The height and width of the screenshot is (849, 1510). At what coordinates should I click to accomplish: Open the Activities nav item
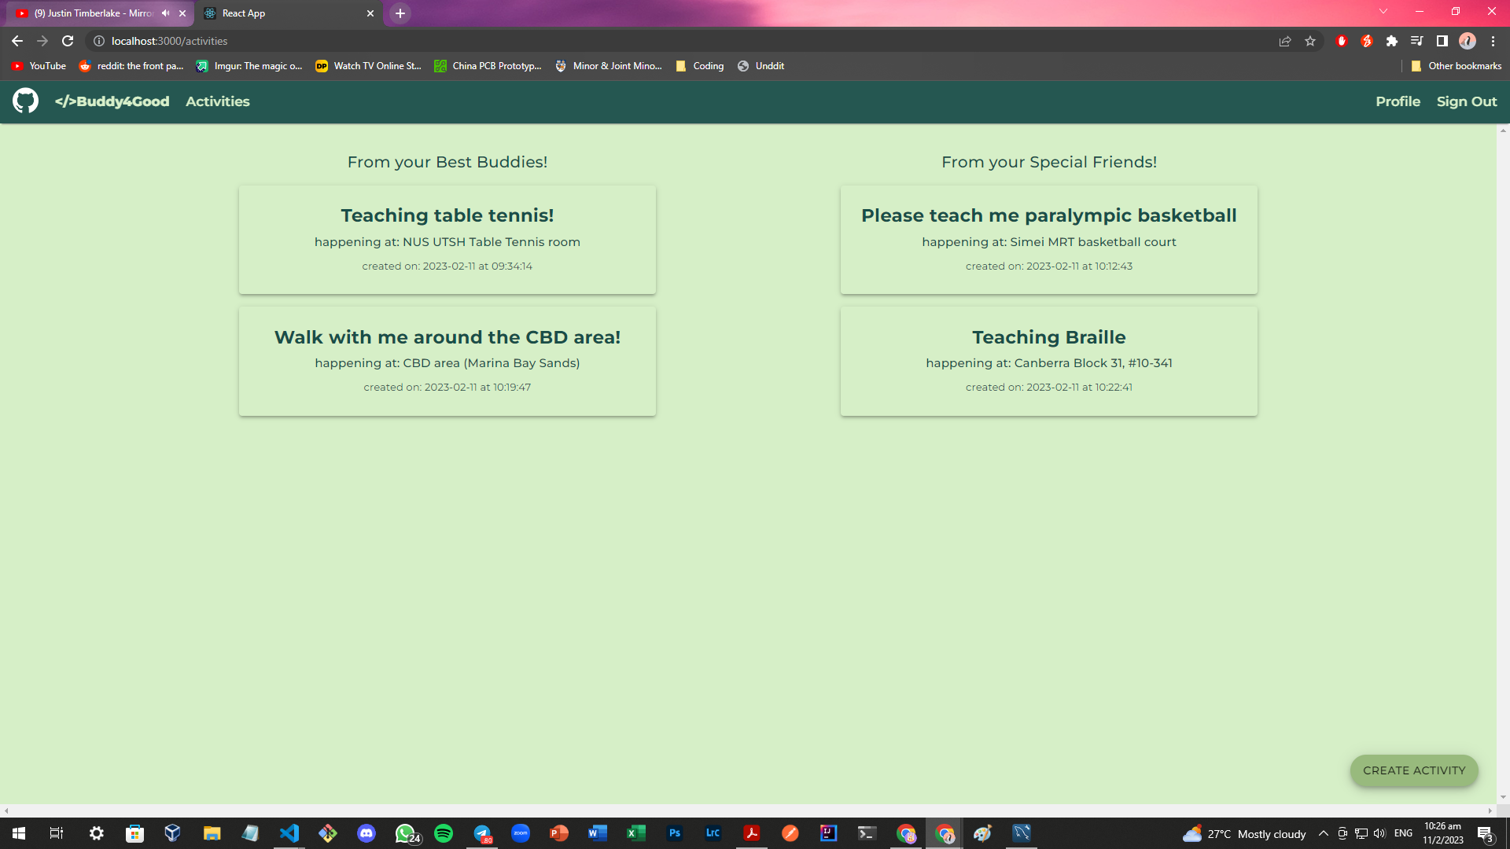(218, 101)
